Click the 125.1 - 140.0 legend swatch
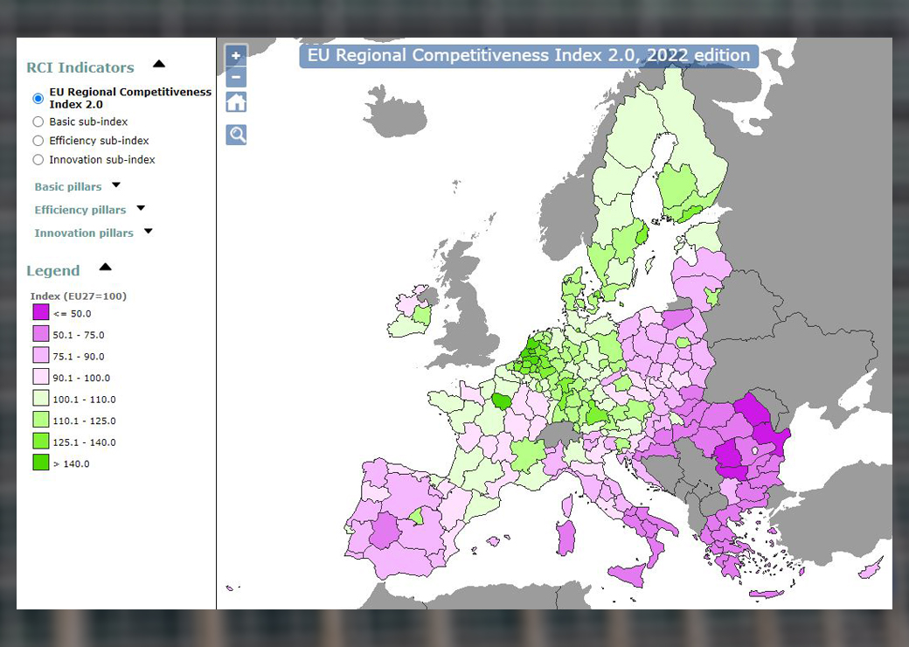The image size is (909, 647). coord(40,442)
